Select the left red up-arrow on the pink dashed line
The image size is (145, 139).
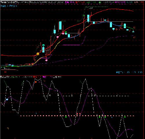[x=77, y=114]
